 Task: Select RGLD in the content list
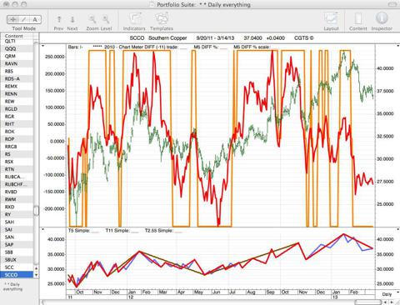click(17, 109)
